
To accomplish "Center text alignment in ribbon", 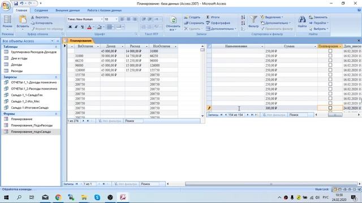I will (128, 19).
